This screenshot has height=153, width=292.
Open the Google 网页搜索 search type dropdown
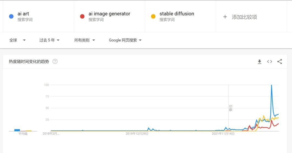point(125,40)
